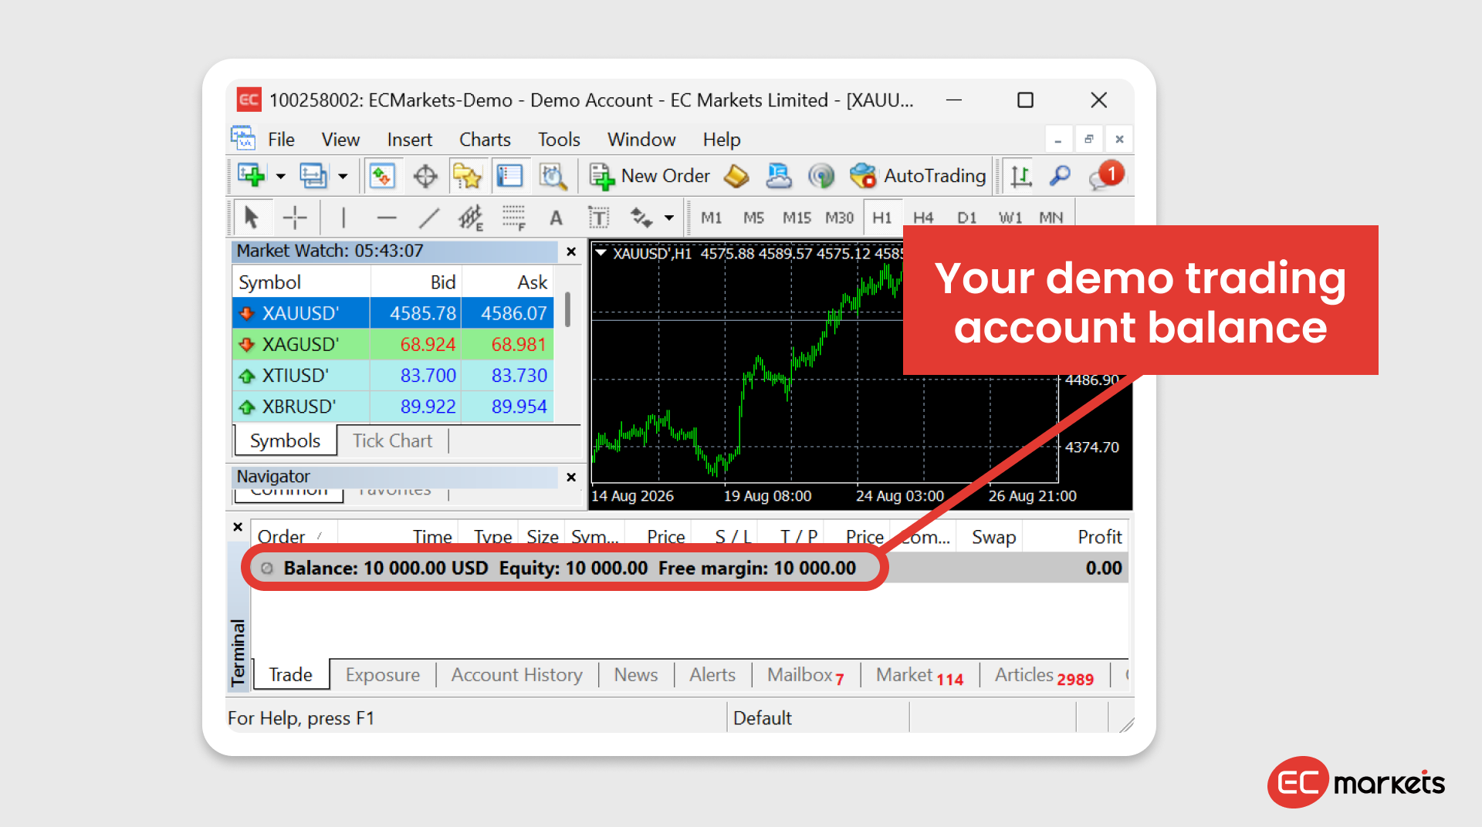Open the Help menu

[x=722, y=140]
